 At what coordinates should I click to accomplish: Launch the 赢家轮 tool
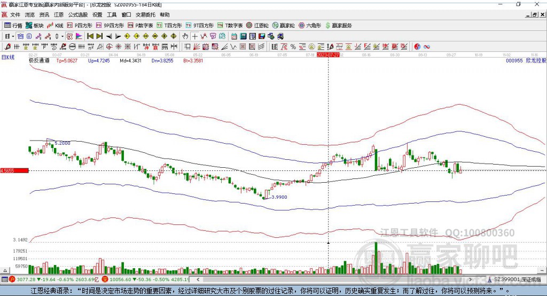(284, 26)
